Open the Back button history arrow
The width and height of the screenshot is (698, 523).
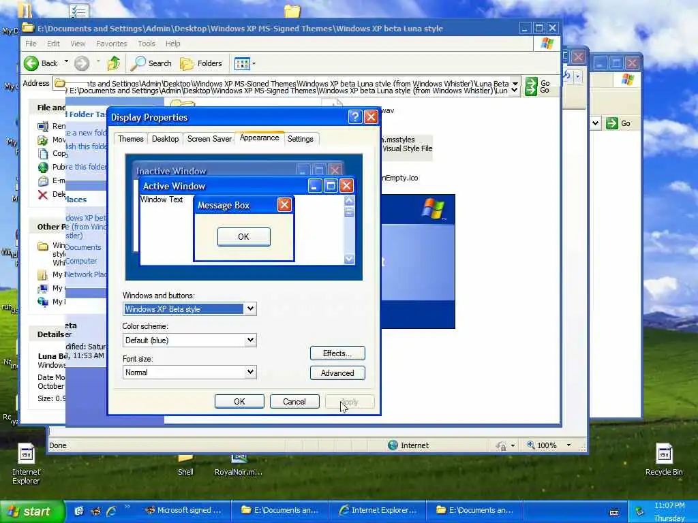[x=66, y=62]
